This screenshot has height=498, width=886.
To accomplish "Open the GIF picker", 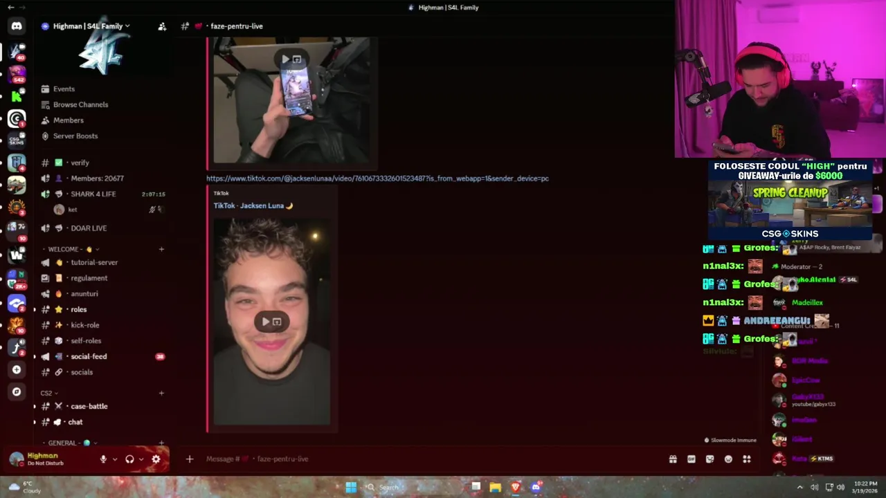I will coord(691,459).
